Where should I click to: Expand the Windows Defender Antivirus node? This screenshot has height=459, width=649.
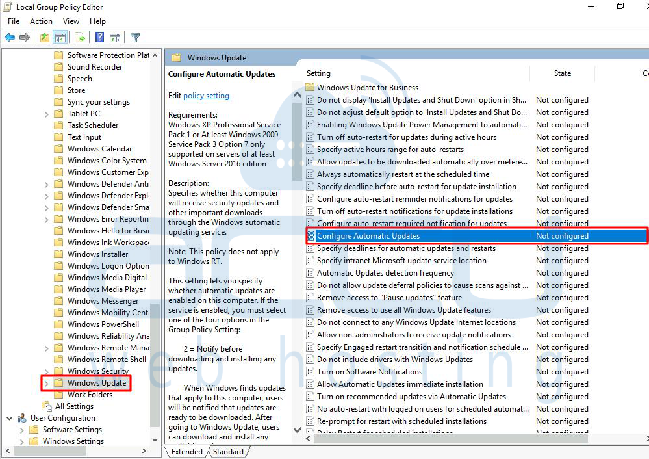click(46, 185)
